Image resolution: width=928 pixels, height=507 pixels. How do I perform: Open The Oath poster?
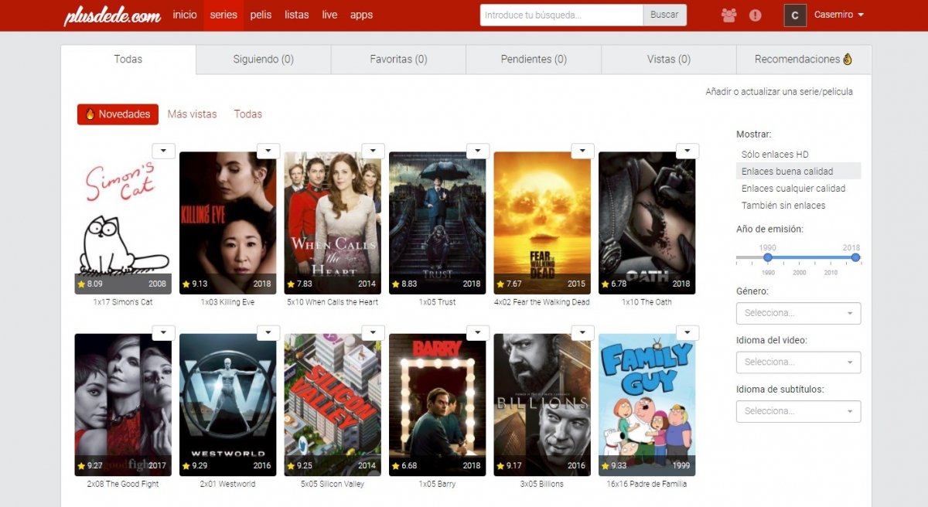(x=647, y=223)
